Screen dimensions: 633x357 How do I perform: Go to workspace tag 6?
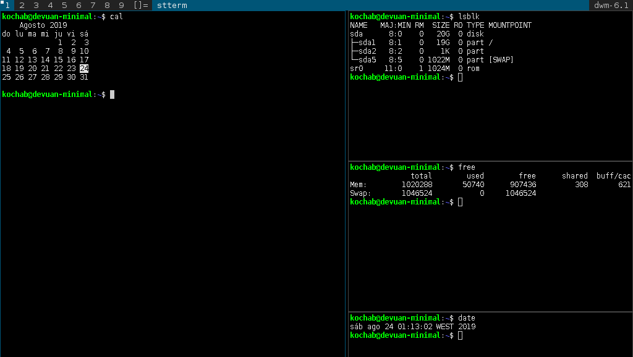point(79,5)
